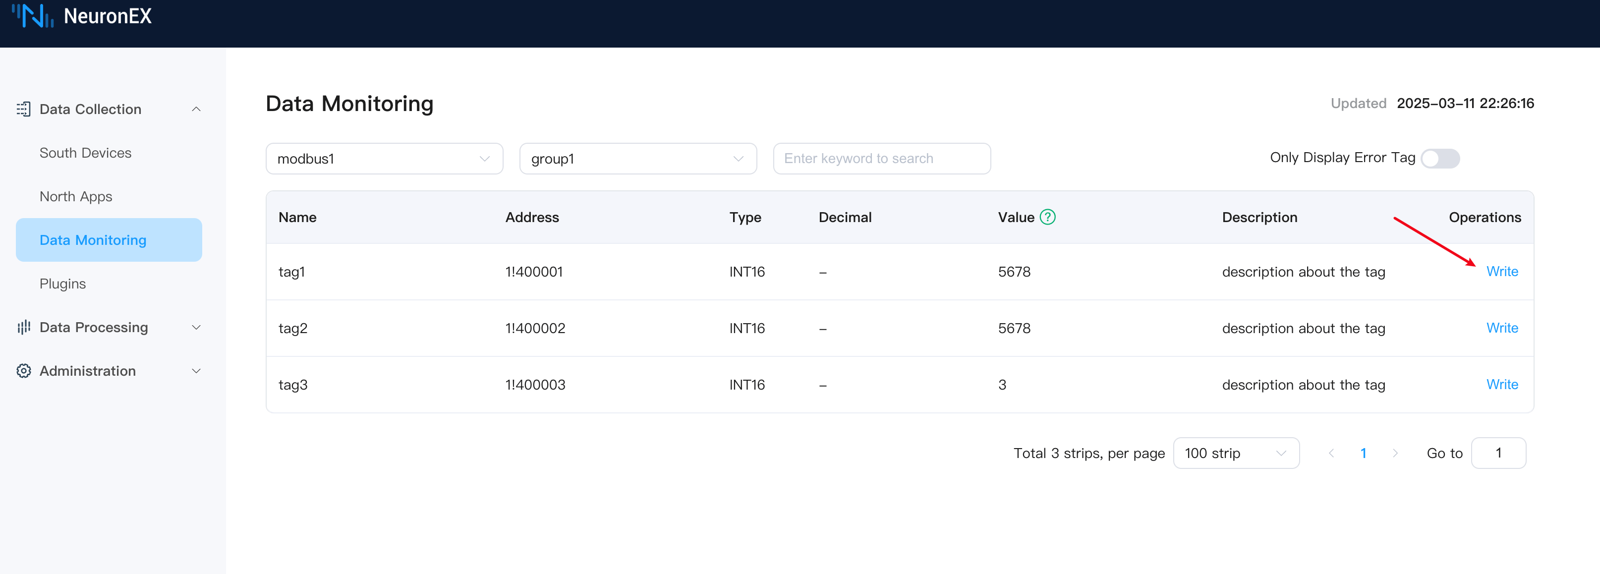Viewport: 1600px width, 574px height.
Task: Click Write link for tag1
Action: 1501,272
